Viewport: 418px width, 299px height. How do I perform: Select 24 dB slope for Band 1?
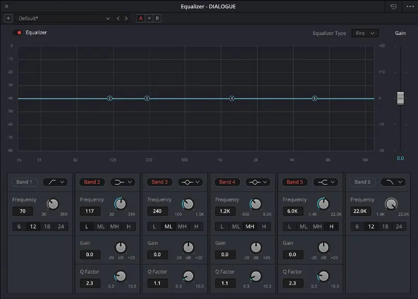[61, 226]
